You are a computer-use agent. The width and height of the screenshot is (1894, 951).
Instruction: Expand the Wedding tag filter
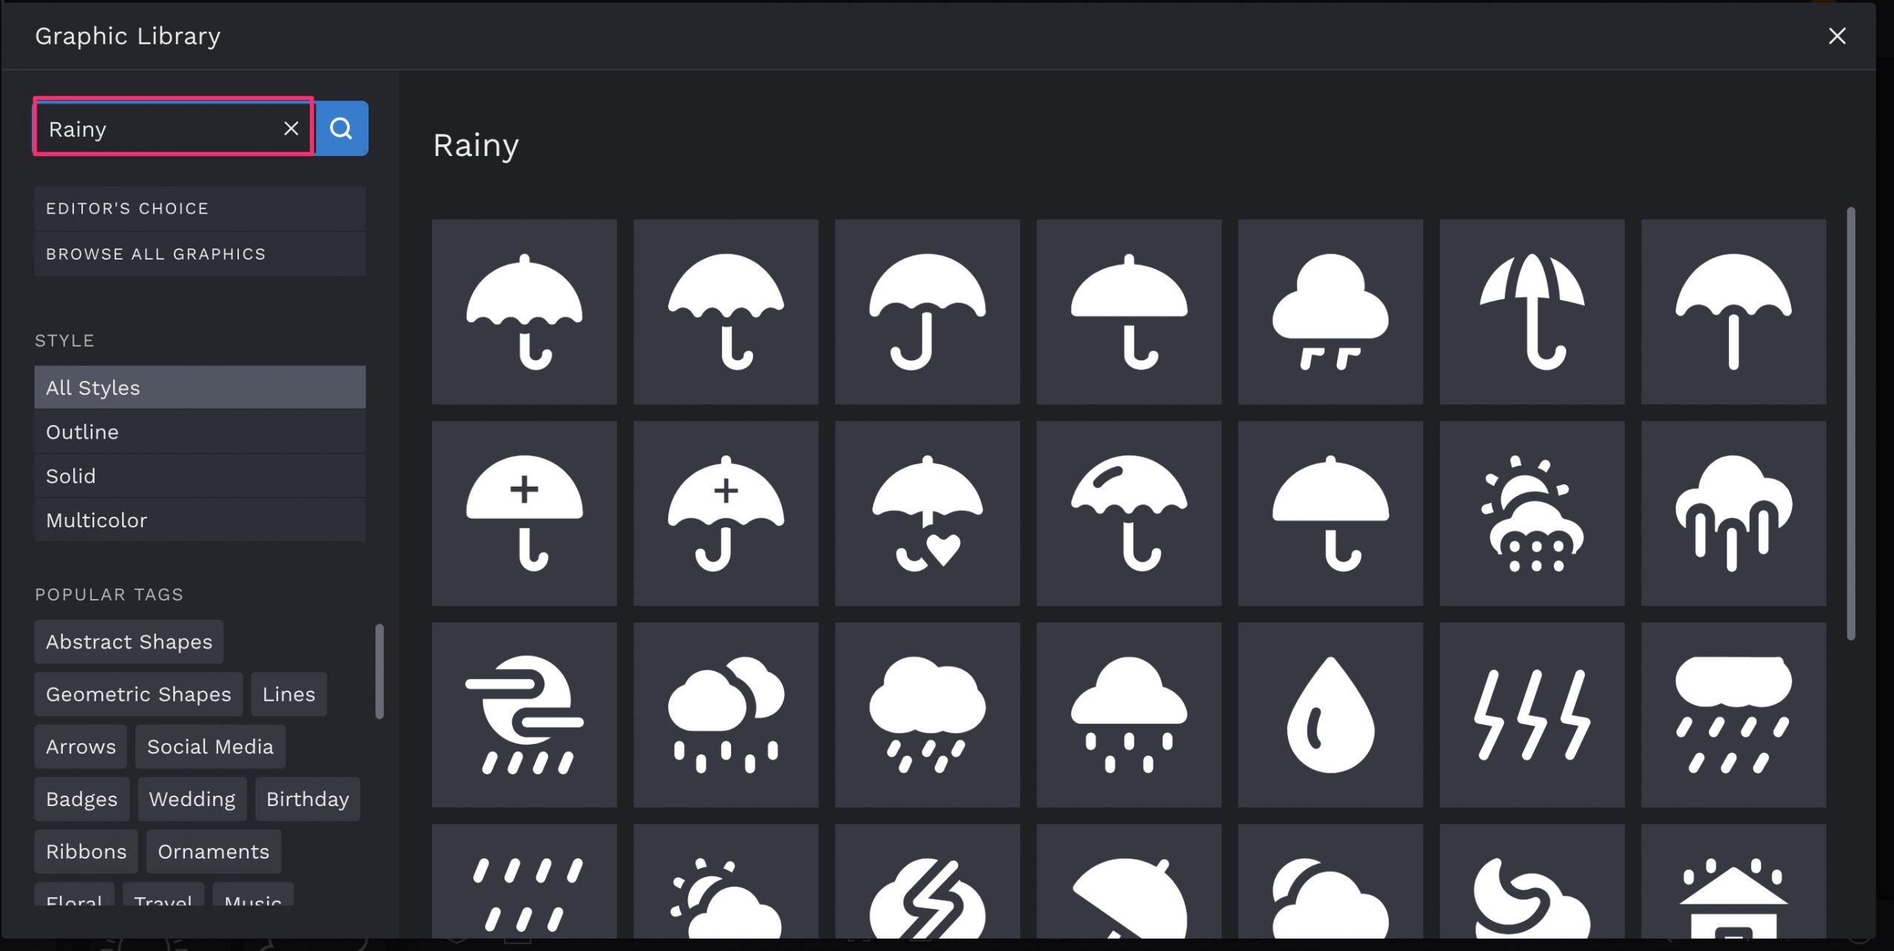pyautogui.click(x=192, y=798)
